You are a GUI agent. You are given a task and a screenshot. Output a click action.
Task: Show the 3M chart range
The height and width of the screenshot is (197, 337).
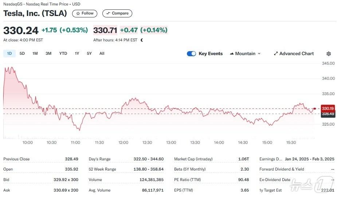pos(48,54)
